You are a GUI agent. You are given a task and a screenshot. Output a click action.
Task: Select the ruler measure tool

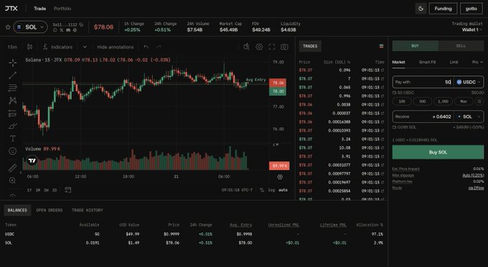coord(12,168)
